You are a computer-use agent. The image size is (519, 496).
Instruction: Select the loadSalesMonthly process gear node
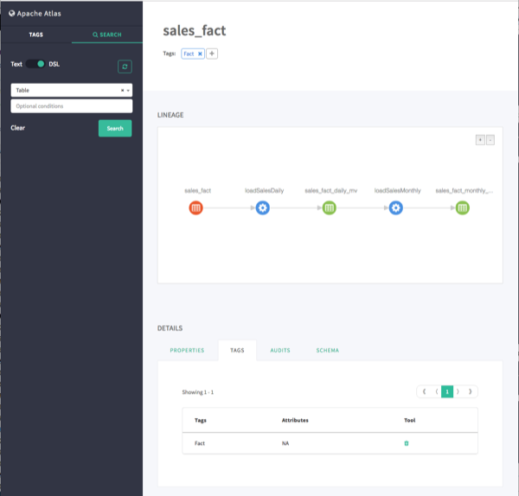point(396,208)
